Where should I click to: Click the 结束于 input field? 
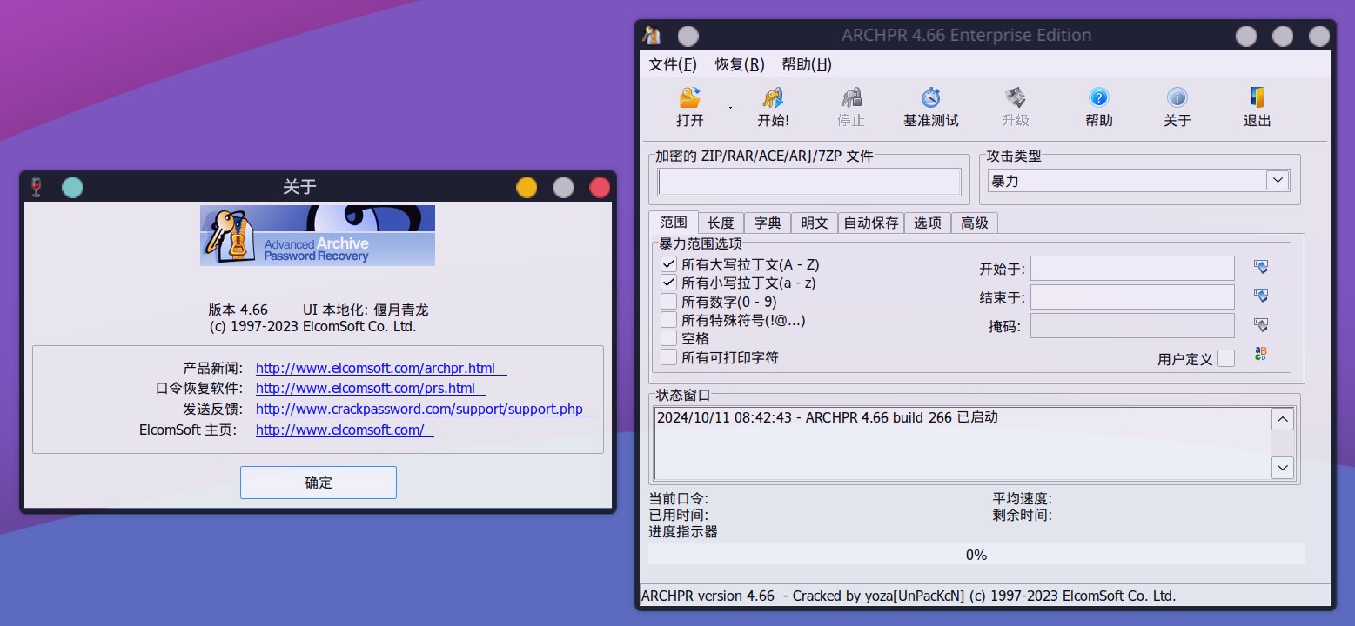coord(1132,296)
